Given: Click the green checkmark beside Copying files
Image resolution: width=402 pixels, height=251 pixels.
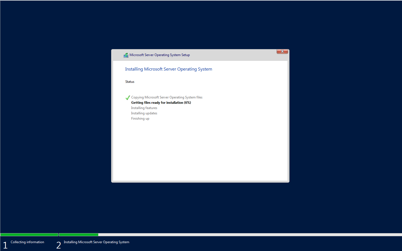Looking at the screenshot, I should point(128,98).
